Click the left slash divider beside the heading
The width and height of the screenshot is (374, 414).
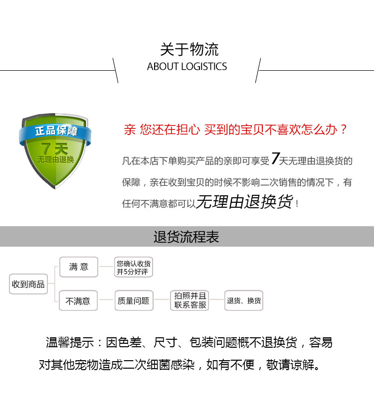tap(115, 70)
